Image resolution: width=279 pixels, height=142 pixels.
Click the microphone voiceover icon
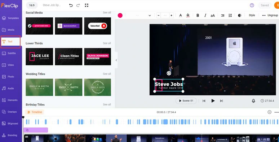(253, 101)
